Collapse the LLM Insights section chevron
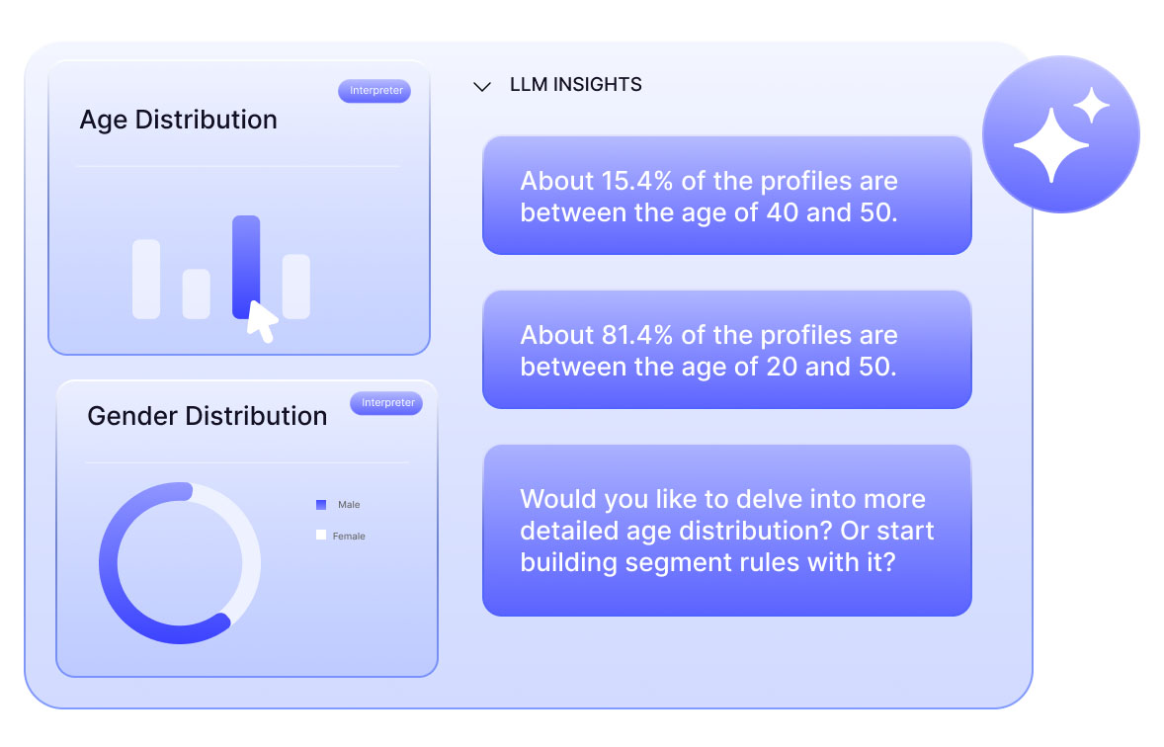This screenshot has width=1164, height=747. [482, 87]
